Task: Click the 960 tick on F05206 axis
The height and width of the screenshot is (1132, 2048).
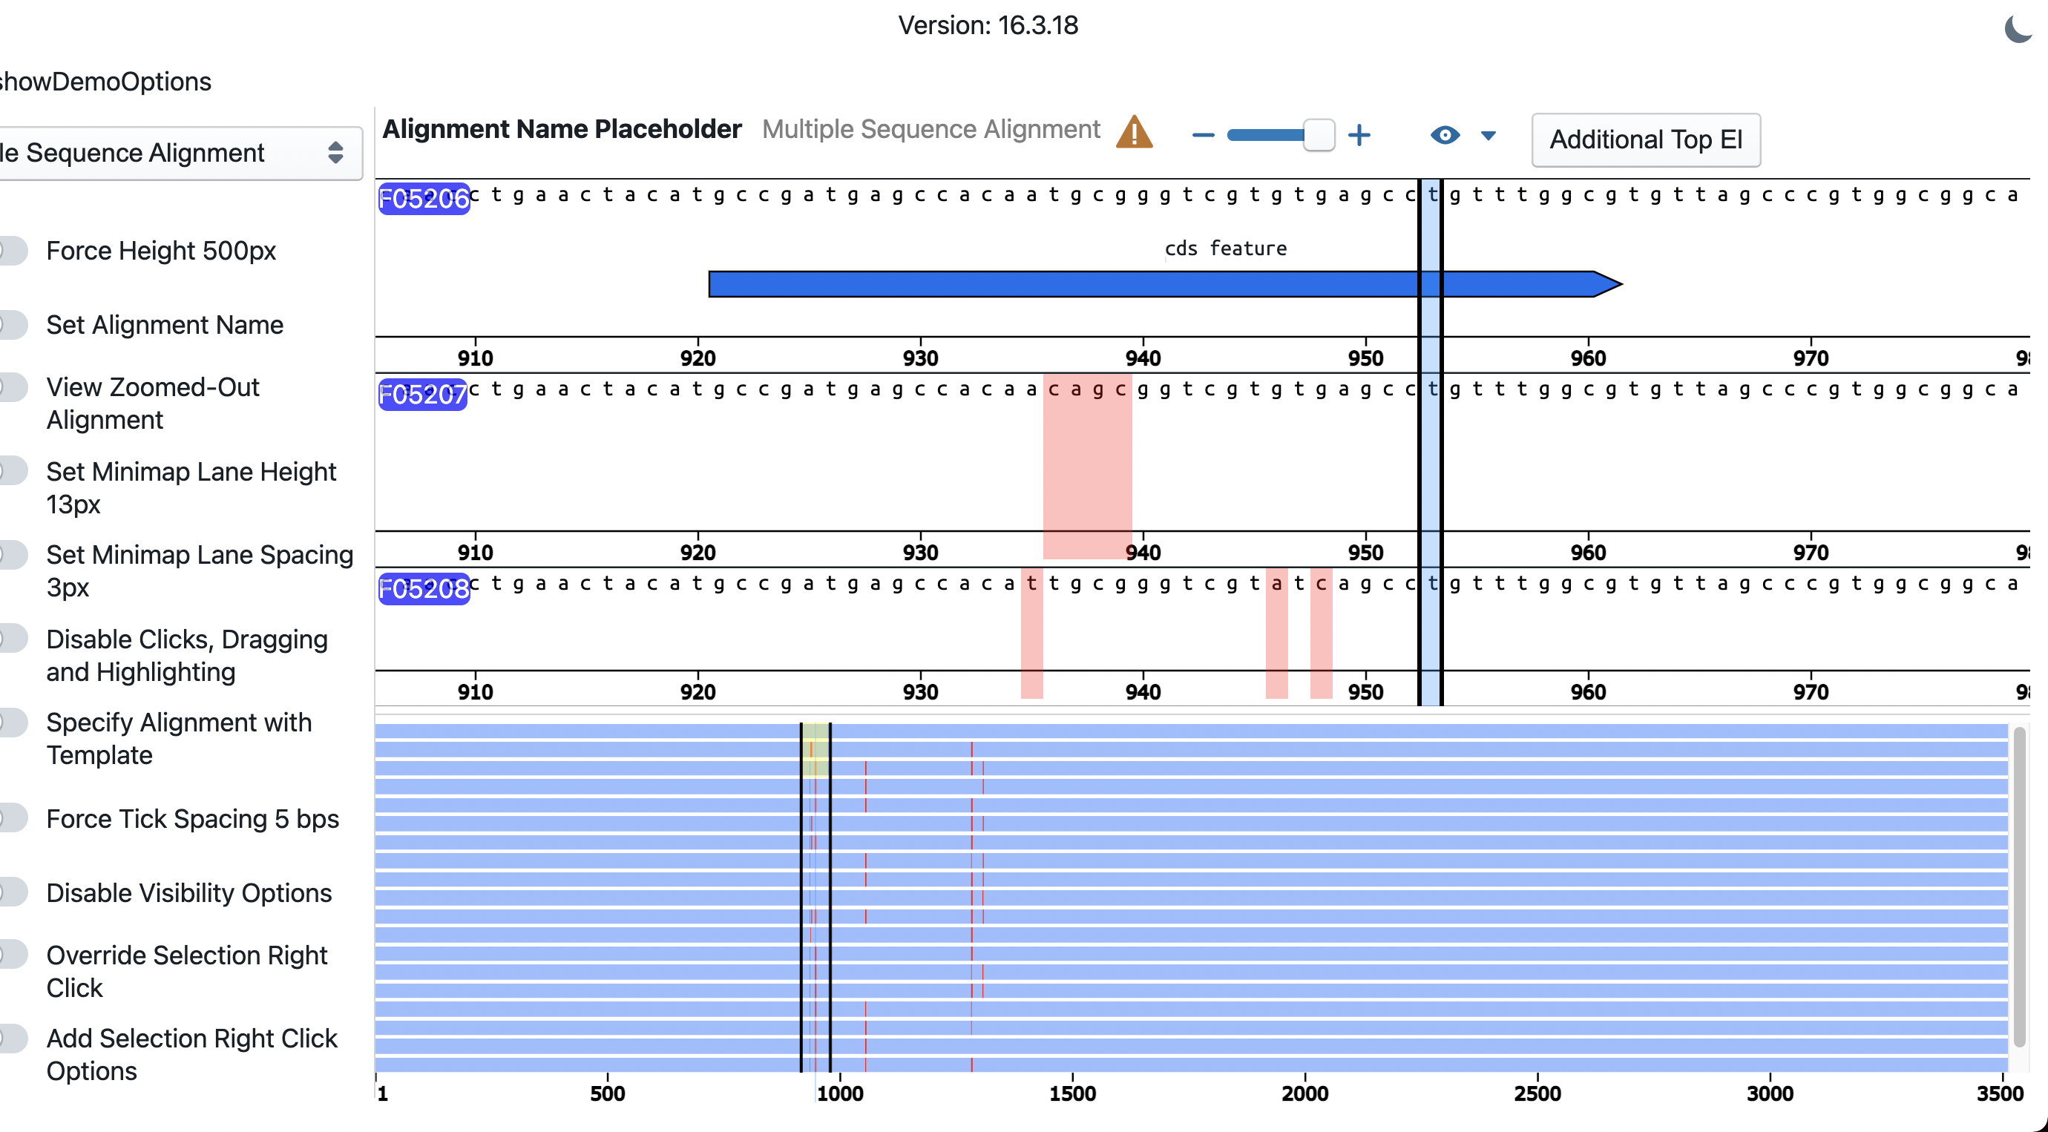Action: click(1588, 358)
